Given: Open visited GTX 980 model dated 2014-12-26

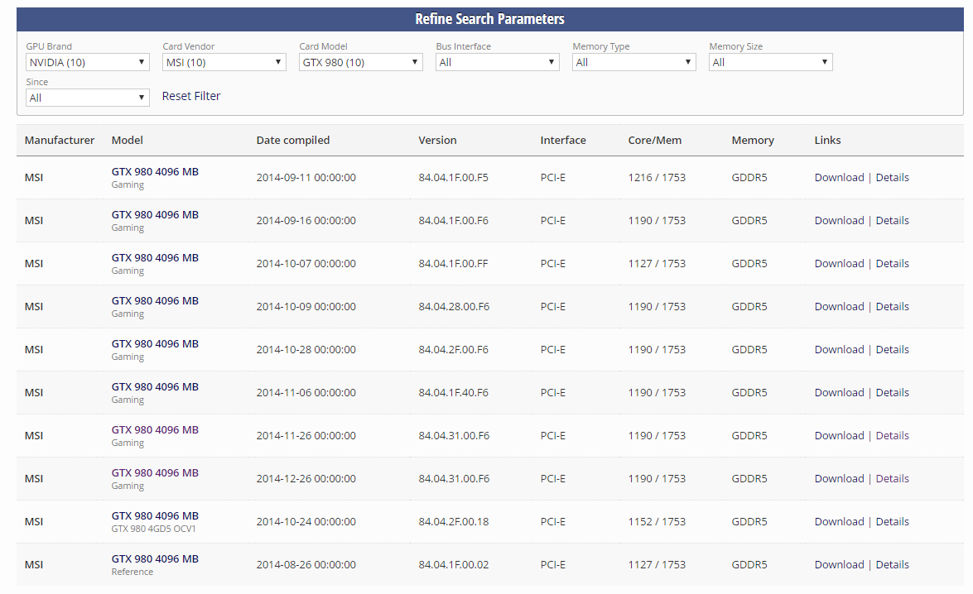Looking at the screenshot, I should tap(155, 472).
